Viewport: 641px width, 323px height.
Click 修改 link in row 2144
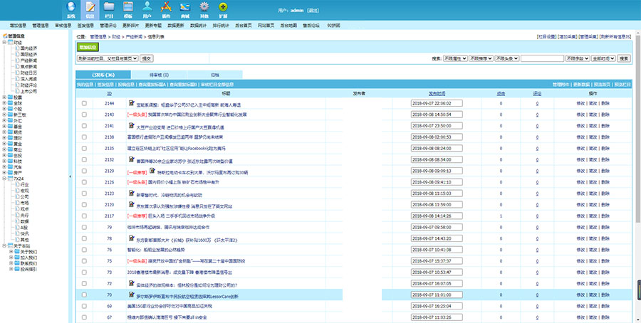click(580, 104)
